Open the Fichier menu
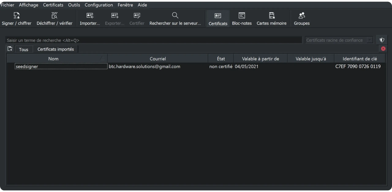392x192 pixels. (x=8, y=5)
